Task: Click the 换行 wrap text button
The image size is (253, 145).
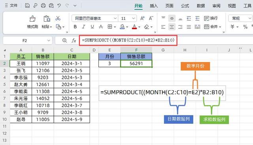Action: click(211, 19)
